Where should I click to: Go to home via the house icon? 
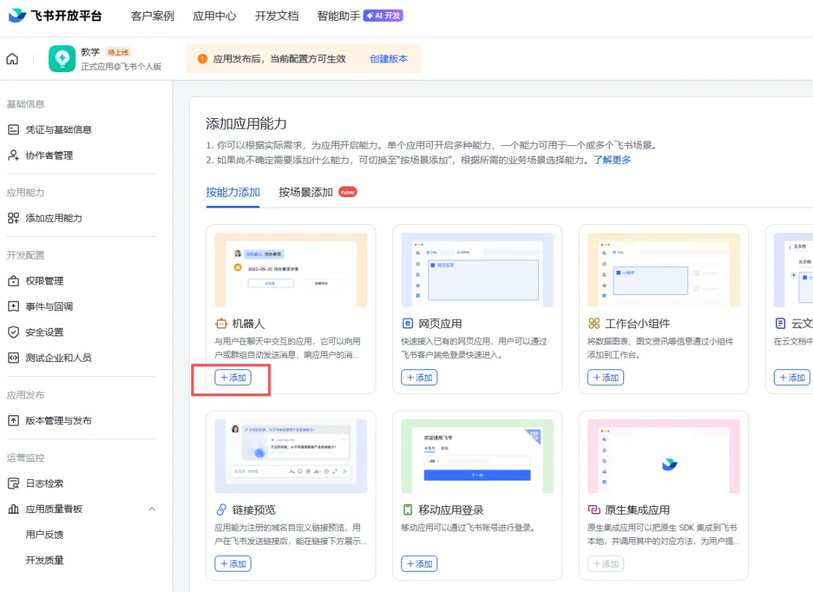tap(13, 59)
